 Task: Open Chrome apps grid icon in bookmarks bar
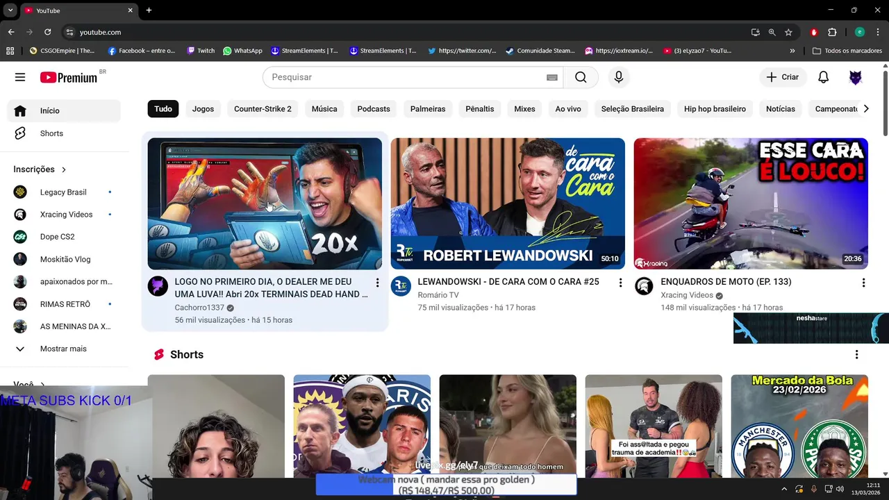(10, 51)
